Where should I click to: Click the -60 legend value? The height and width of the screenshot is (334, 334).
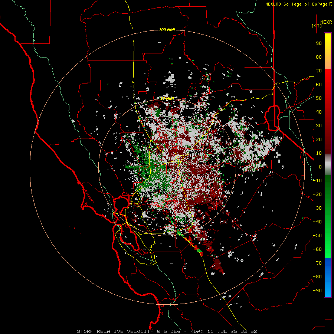317,249
